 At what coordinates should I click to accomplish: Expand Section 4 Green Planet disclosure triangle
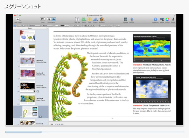[18, 99]
